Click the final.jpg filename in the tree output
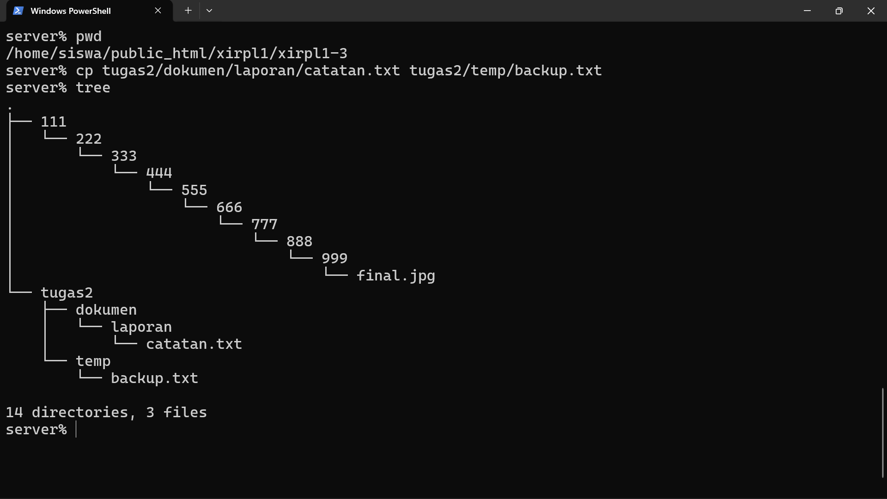The height and width of the screenshot is (499, 887). pyautogui.click(x=396, y=276)
